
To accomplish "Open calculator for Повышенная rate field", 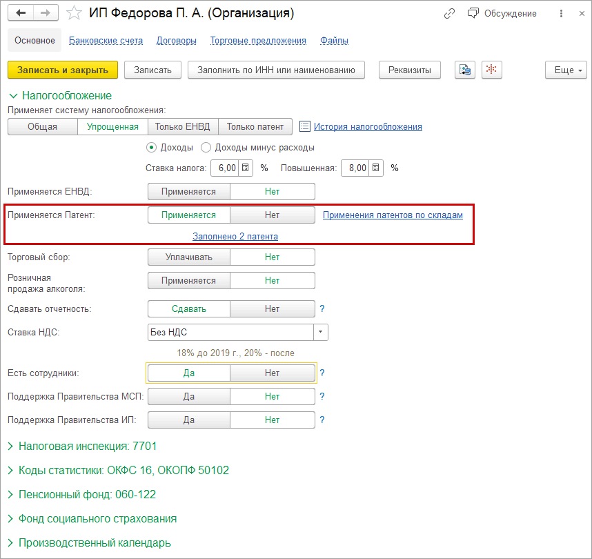I will (x=375, y=168).
